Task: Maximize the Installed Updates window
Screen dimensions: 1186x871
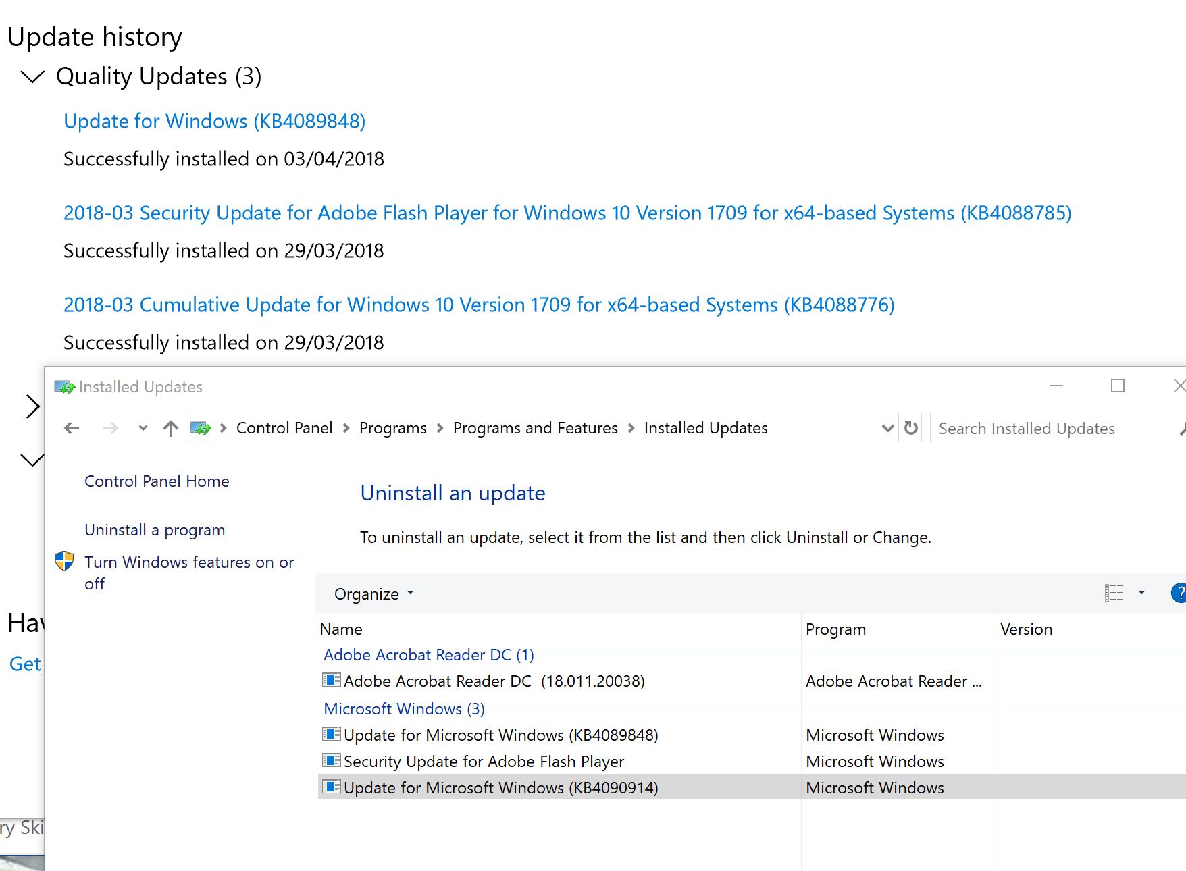Action: (1118, 386)
